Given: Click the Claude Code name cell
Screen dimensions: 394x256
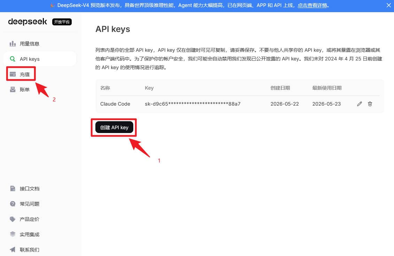Looking at the screenshot, I should (115, 104).
